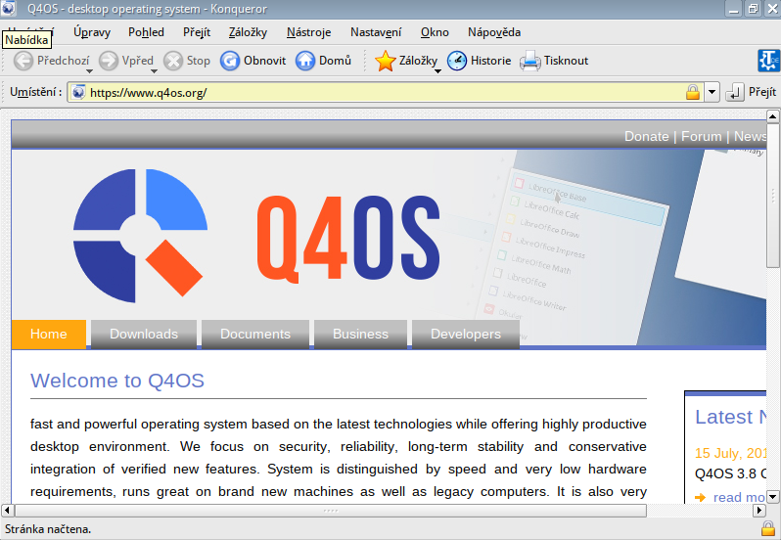
Task: Open the Downloads page tab
Action: (144, 334)
